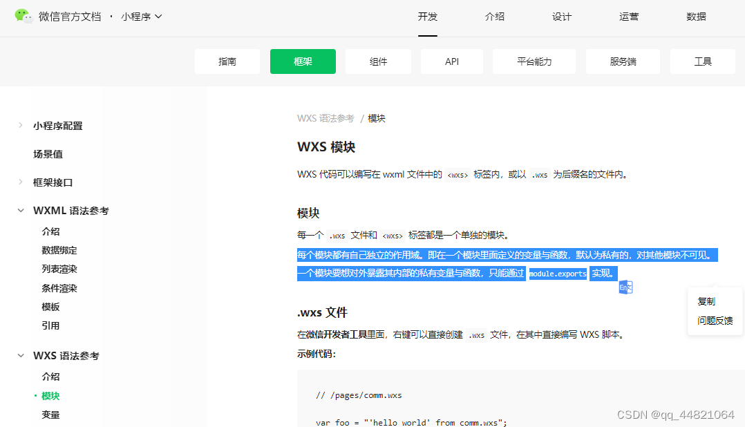Open the 设计 tab

click(562, 17)
